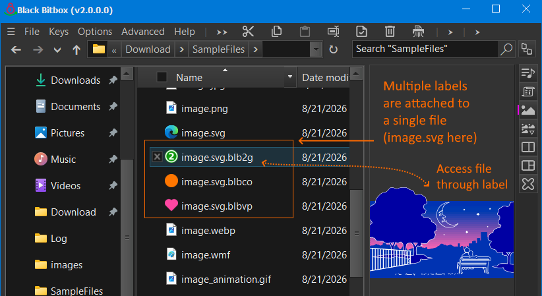The image size is (542, 296).
Task: Go back with the left arrow
Action: (x=16, y=50)
